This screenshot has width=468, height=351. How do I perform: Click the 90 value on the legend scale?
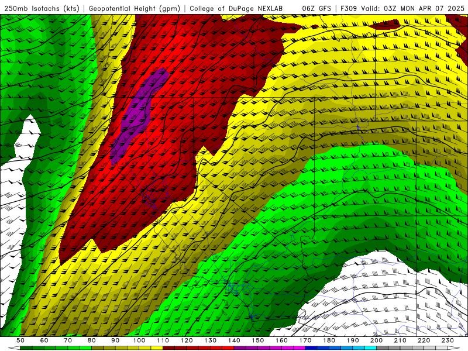(115, 340)
